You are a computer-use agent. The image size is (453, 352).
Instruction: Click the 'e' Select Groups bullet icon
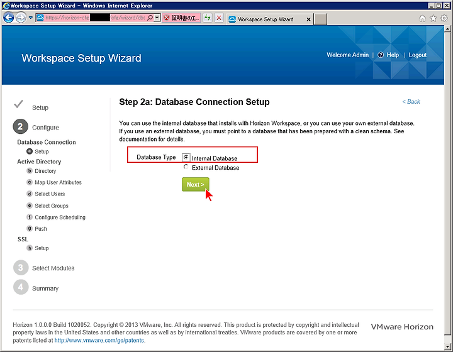point(30,206)
